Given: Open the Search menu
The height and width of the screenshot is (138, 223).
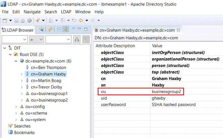Looking at the screenshot, I should click(51, 12).
